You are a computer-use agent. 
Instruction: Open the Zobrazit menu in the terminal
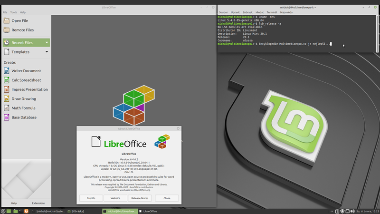(247, 12)
